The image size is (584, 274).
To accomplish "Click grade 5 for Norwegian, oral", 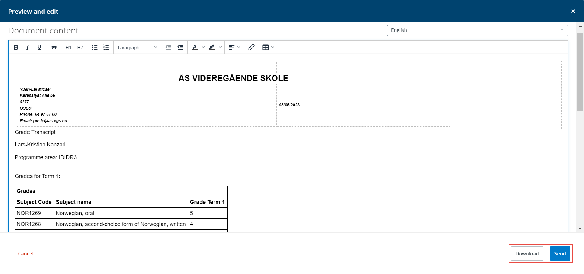I will 207,213.
